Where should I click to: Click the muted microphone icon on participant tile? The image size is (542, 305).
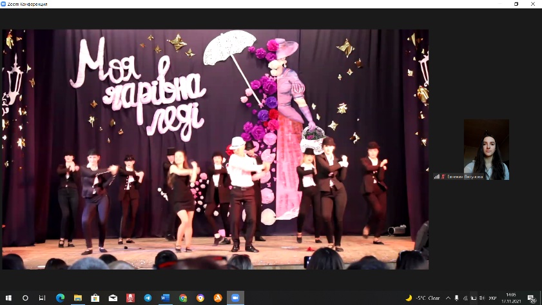point(443,176)
